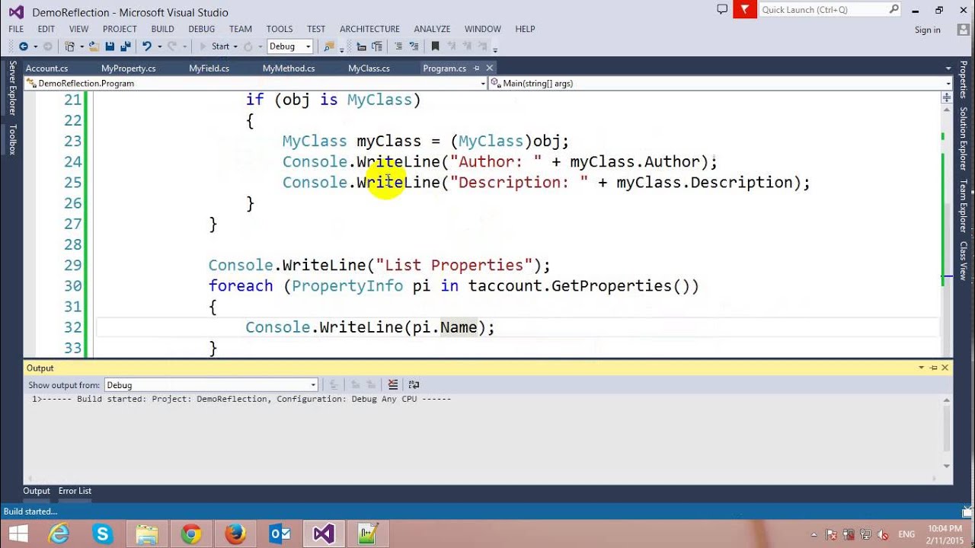Screen dimensions: 975x548
Task: Click the split editor handle above scrollbar
Action: [946, 97]
